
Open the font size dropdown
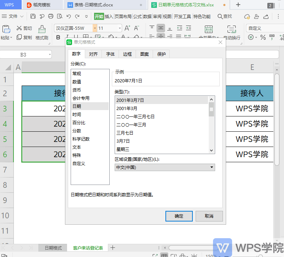coord(120,28)
